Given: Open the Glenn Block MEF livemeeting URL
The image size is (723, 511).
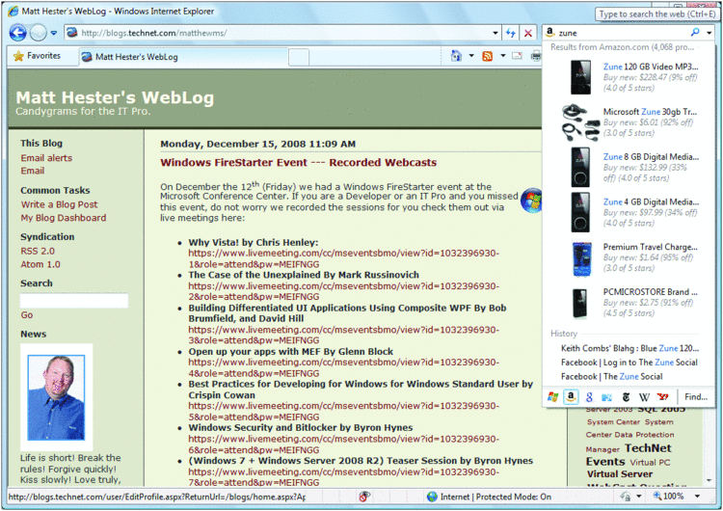Looking at the screenshot, I should point(343,367).
